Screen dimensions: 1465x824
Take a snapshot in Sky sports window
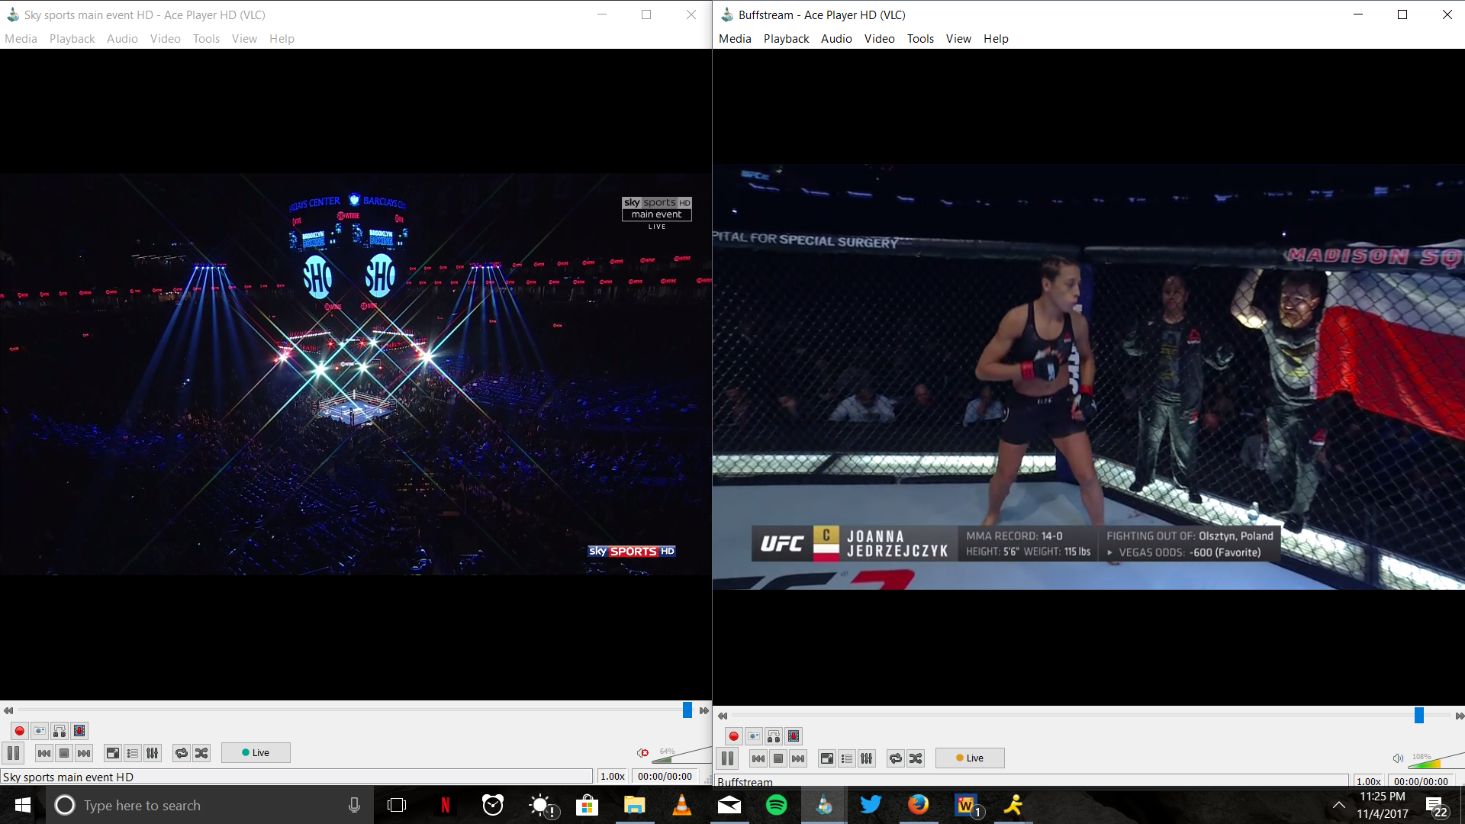[40, 731]
